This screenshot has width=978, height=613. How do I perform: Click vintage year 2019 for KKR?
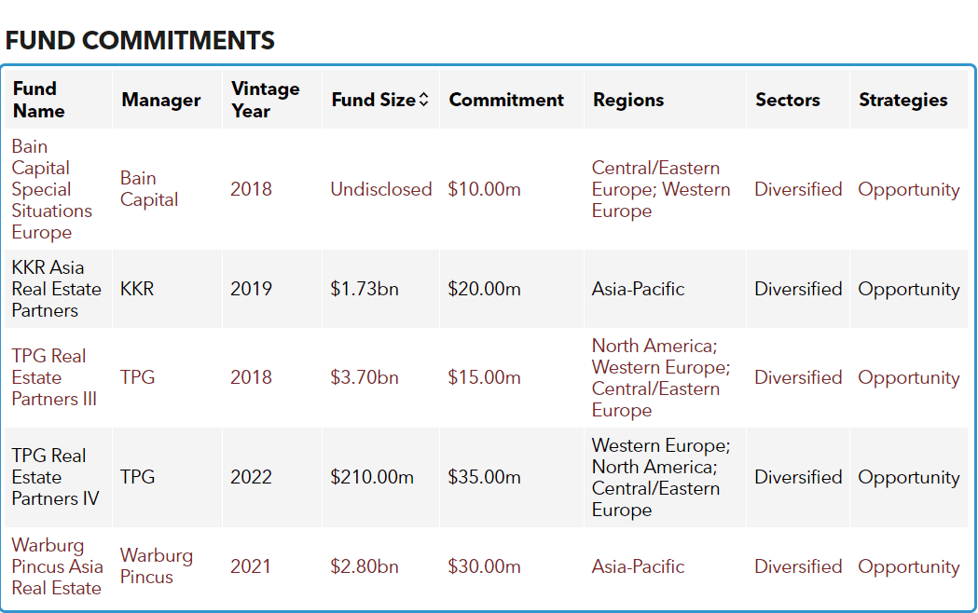pyautogui.click(x=252, y=289)
